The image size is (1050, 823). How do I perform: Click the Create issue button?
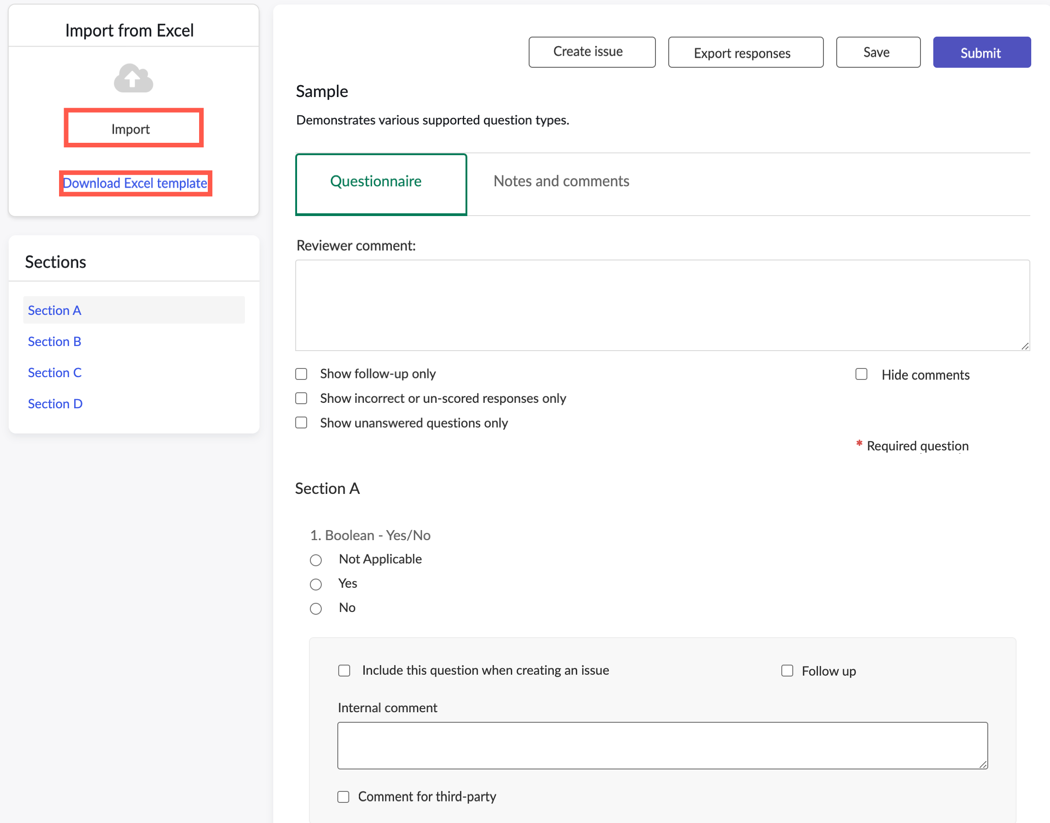pyautogui.click(x=592, y=52)
